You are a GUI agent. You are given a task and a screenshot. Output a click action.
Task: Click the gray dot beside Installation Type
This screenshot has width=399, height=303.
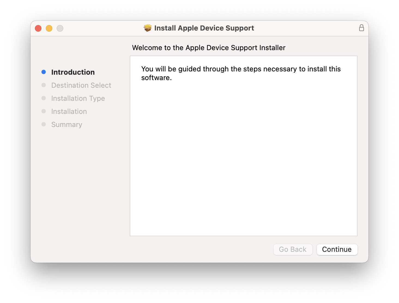pyautogui.click(x=44, y=98)
